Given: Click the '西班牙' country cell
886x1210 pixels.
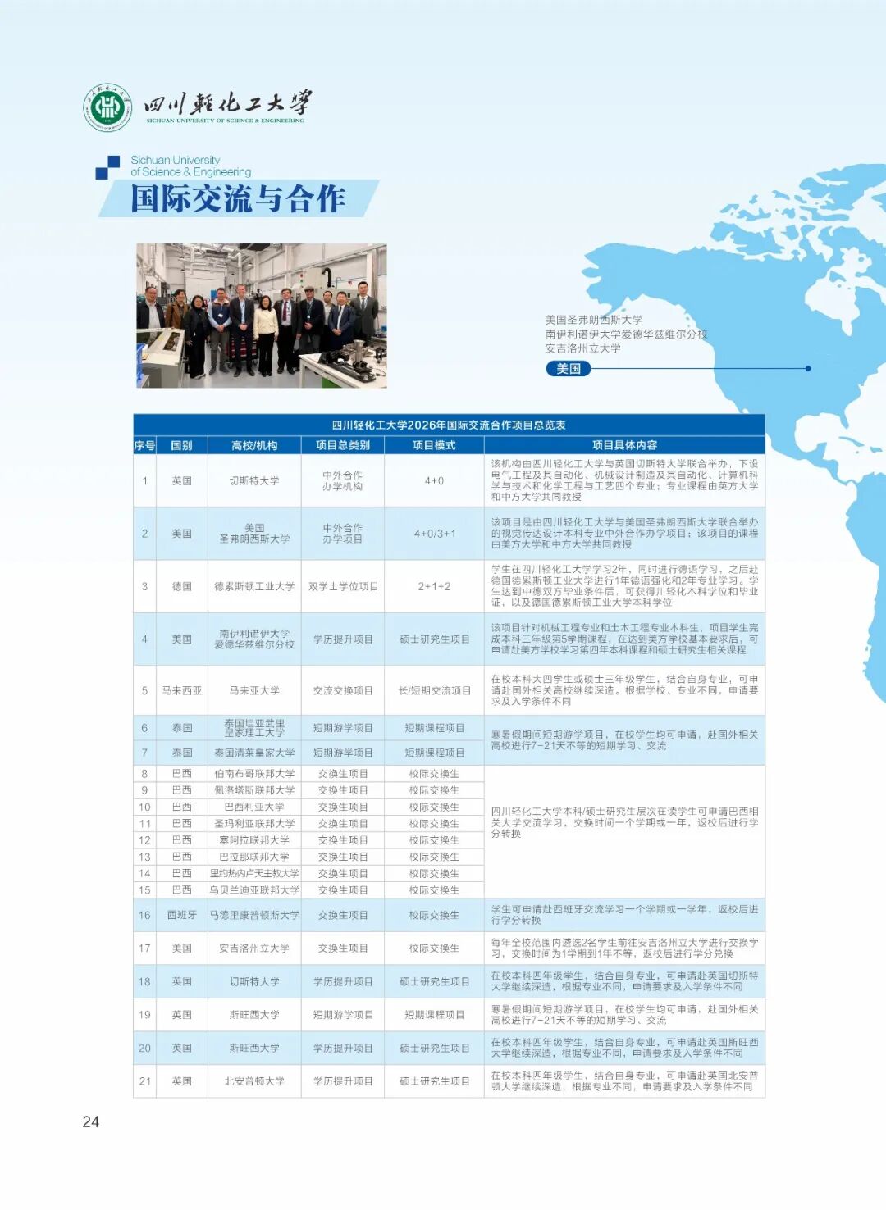Looking at the screenshot, I should pyautogui.click(x=181, y=916).
